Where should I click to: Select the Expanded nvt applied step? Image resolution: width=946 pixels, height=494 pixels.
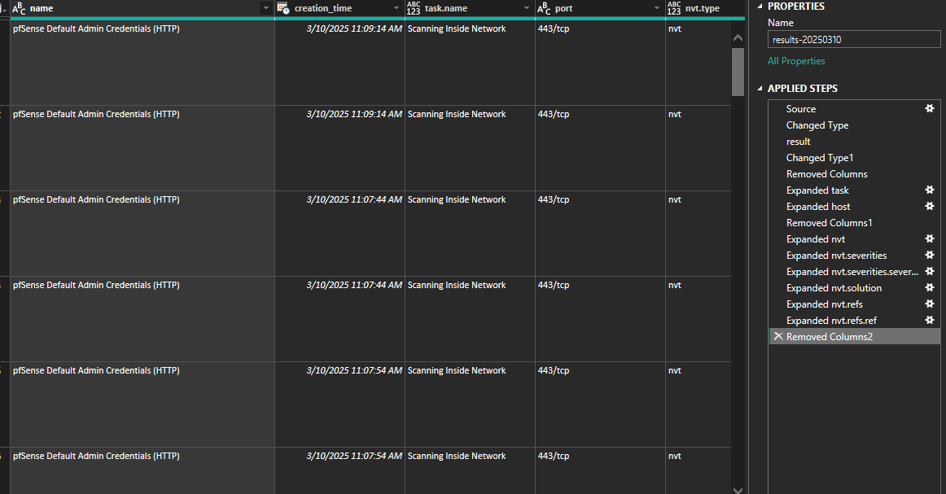tap(816, 238)
